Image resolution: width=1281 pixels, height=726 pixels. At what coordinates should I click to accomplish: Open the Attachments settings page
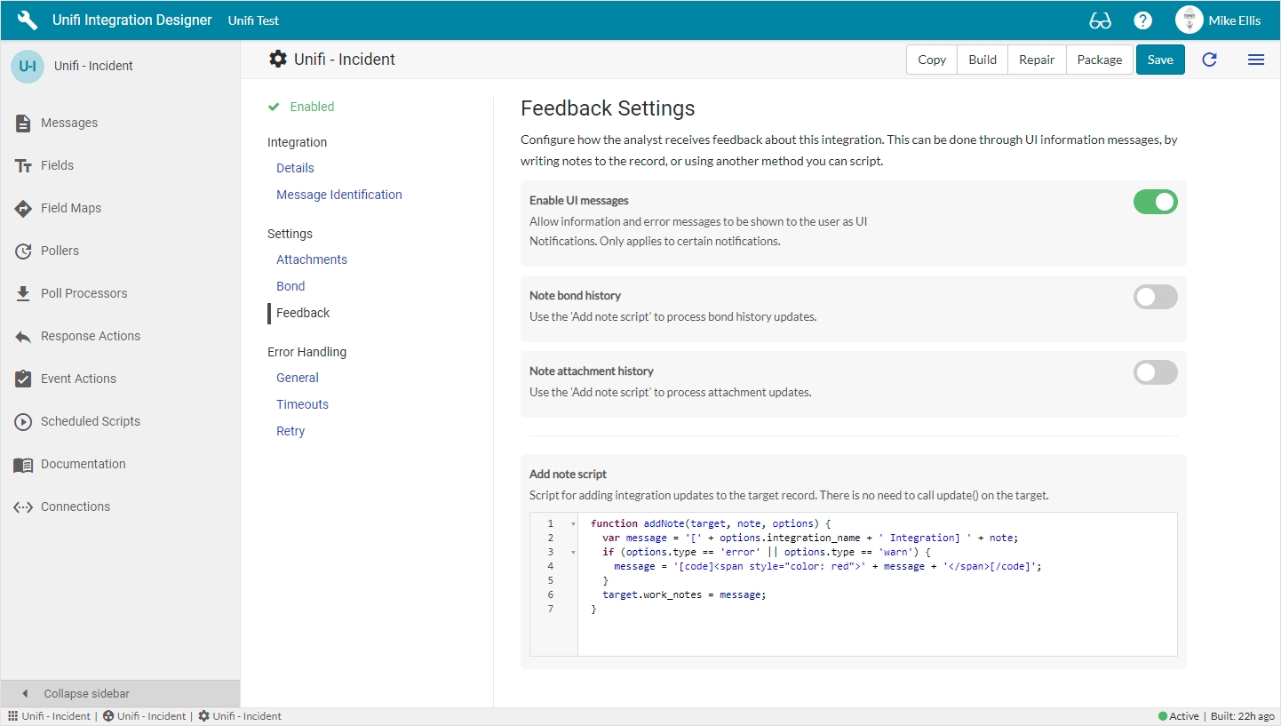point(311,259)
